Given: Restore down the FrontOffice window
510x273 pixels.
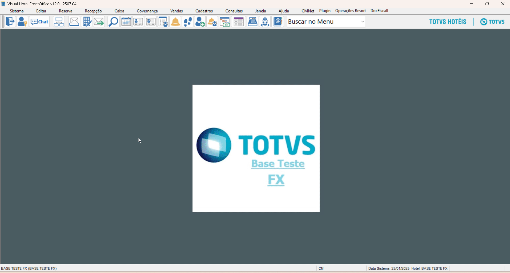Looking at the screenshot, I should tap(487, 4).
